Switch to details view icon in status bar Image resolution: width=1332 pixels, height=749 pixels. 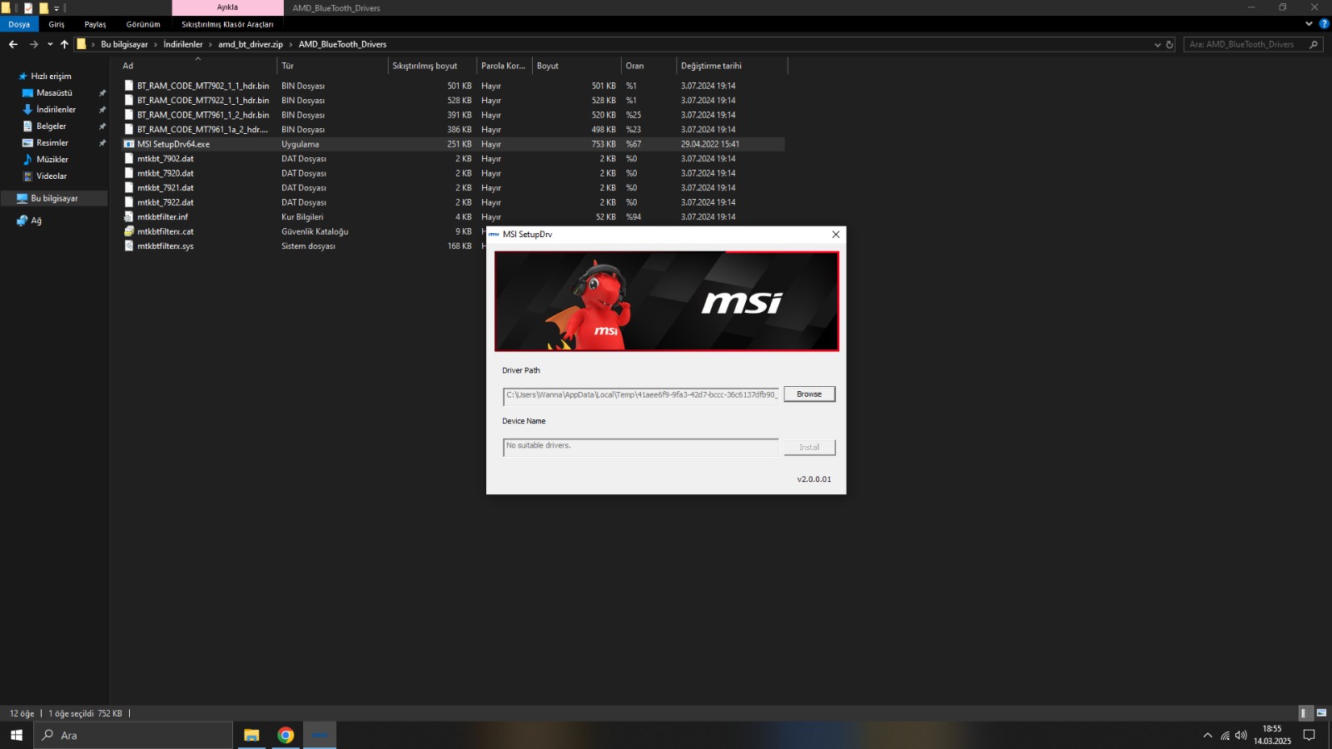click(1305, 713)
